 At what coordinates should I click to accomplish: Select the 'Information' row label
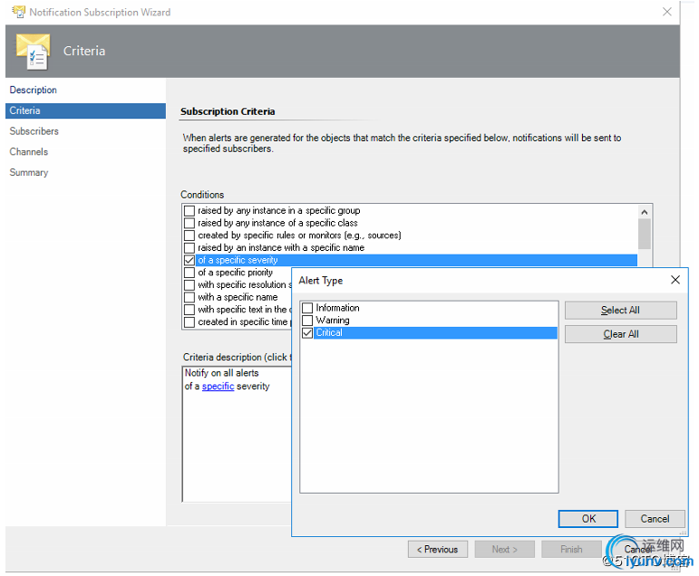tap(337, 308)
